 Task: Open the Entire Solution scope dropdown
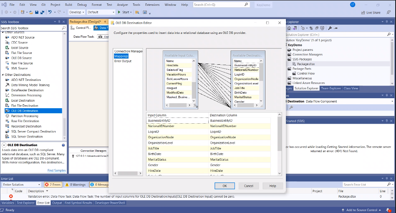point(22,184)
